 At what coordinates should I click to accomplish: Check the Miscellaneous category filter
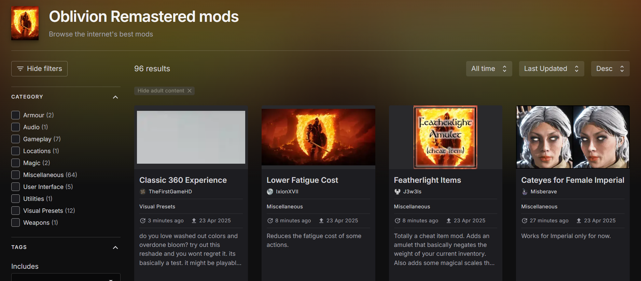(x=15, y=175)
